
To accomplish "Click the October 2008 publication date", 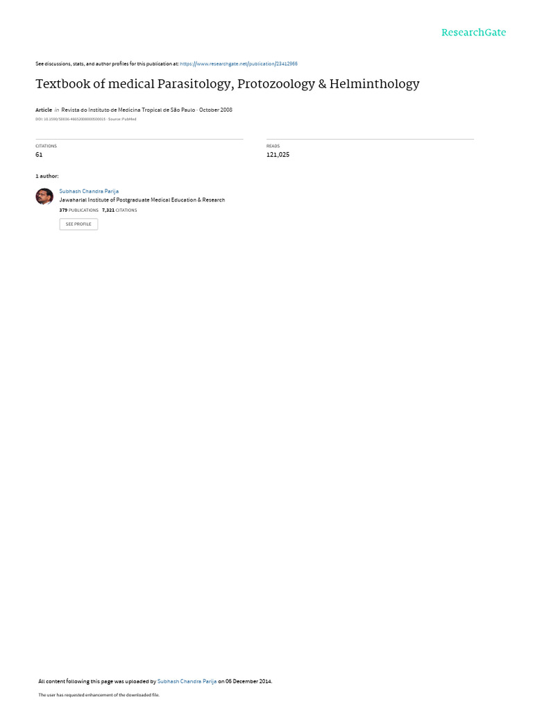I will (x=216, y=110).
